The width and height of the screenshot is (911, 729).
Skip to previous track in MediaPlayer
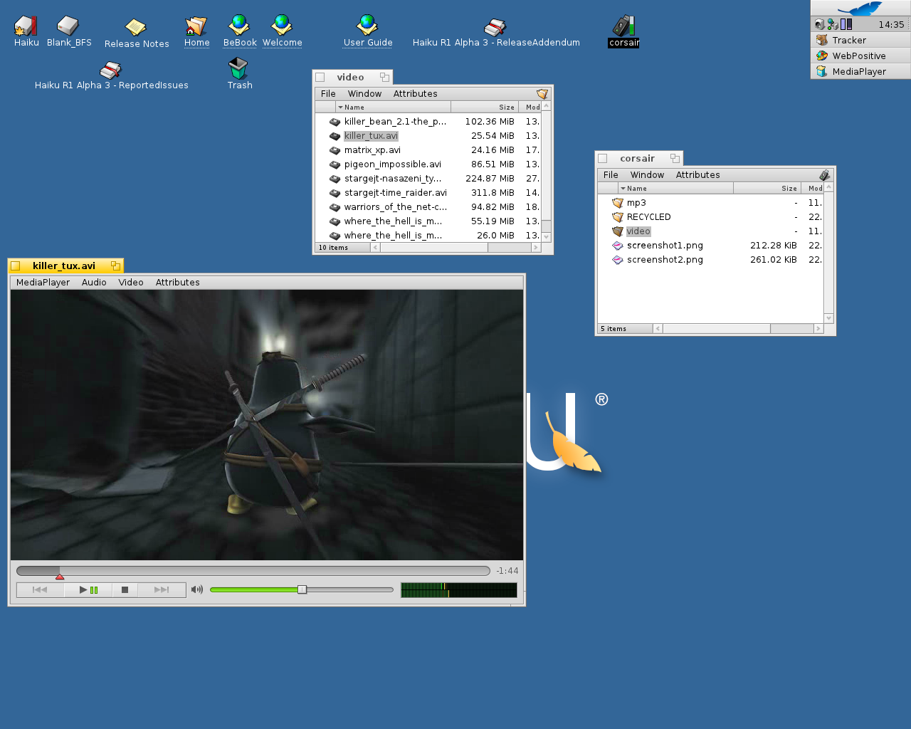click(40, 589)
